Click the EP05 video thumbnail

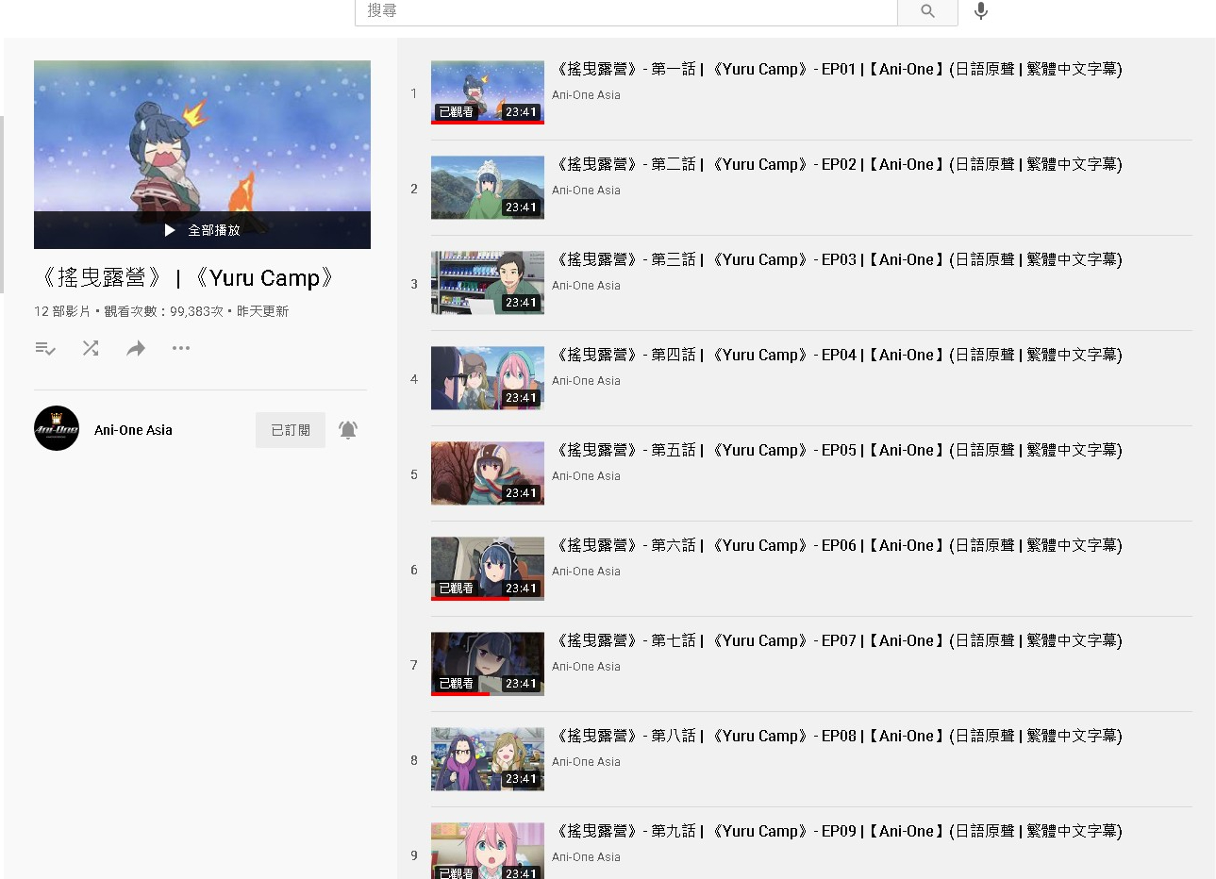(487, 473)
